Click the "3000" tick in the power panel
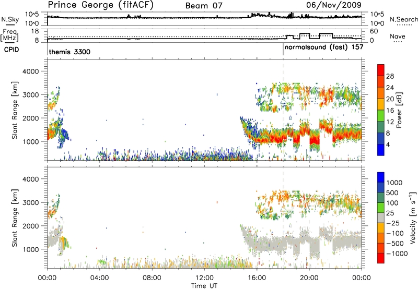This screenshot has width=418, height=289. [x=30, y=95]
